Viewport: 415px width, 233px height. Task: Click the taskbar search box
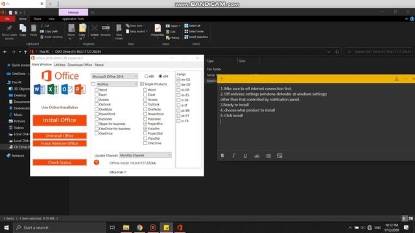coord(60,227)
